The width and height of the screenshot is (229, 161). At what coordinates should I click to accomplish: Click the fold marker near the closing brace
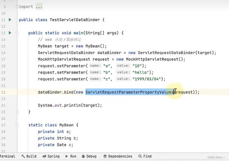pyautogui.click(x=17, y=112)
